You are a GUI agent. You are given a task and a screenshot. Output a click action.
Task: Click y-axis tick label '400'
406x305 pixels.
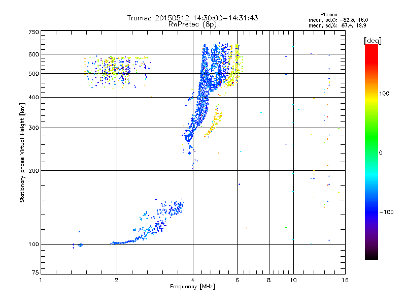(33, 97)
